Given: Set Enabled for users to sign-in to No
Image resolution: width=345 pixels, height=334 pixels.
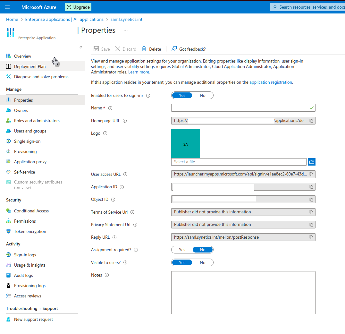Looking at the screenshot, I should click(202, 95).
